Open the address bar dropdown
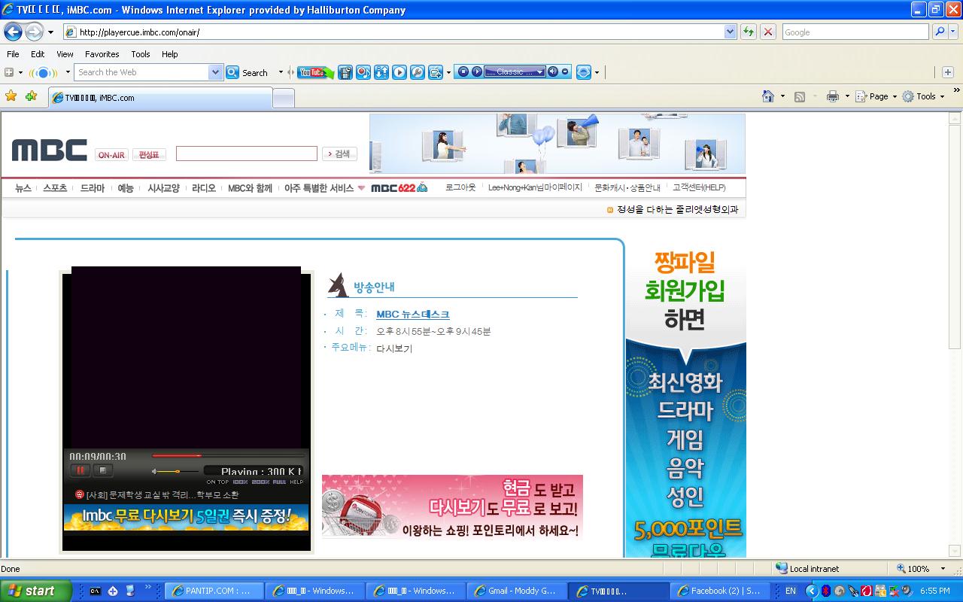963x602 pixels. [x=730, y=32]
